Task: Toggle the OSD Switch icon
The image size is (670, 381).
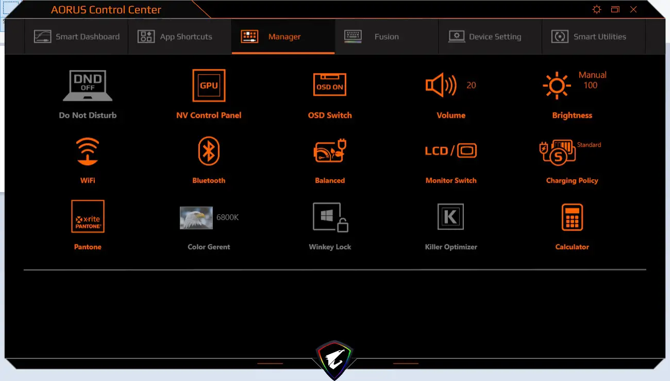Action: (x=330, y=84)
